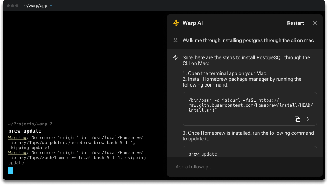Click the blue terminal cursor block
328x185 pixels.
click(x=10, y=170)
